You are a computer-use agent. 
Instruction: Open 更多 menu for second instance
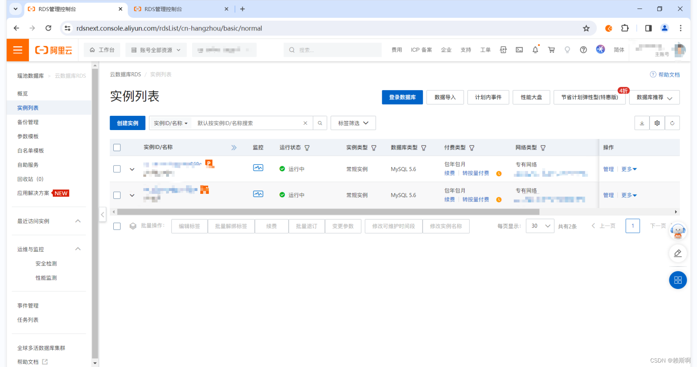[629, 195]
